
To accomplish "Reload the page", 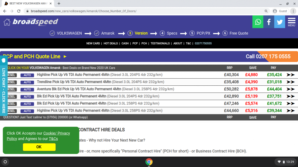I will click(x=18, y=11).
